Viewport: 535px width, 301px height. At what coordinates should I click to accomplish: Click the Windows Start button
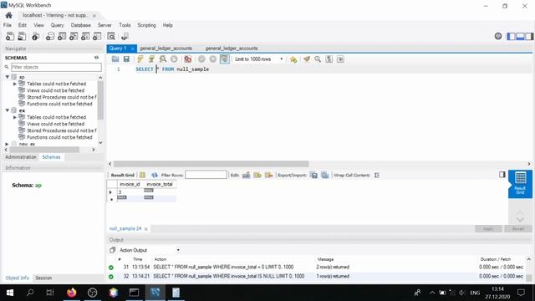(x=9, y=293)
